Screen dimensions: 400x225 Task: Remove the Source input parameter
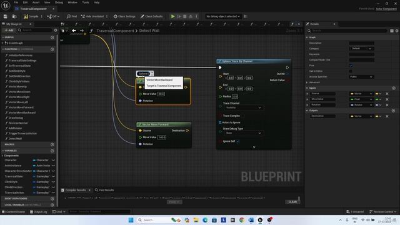(387, 94)
